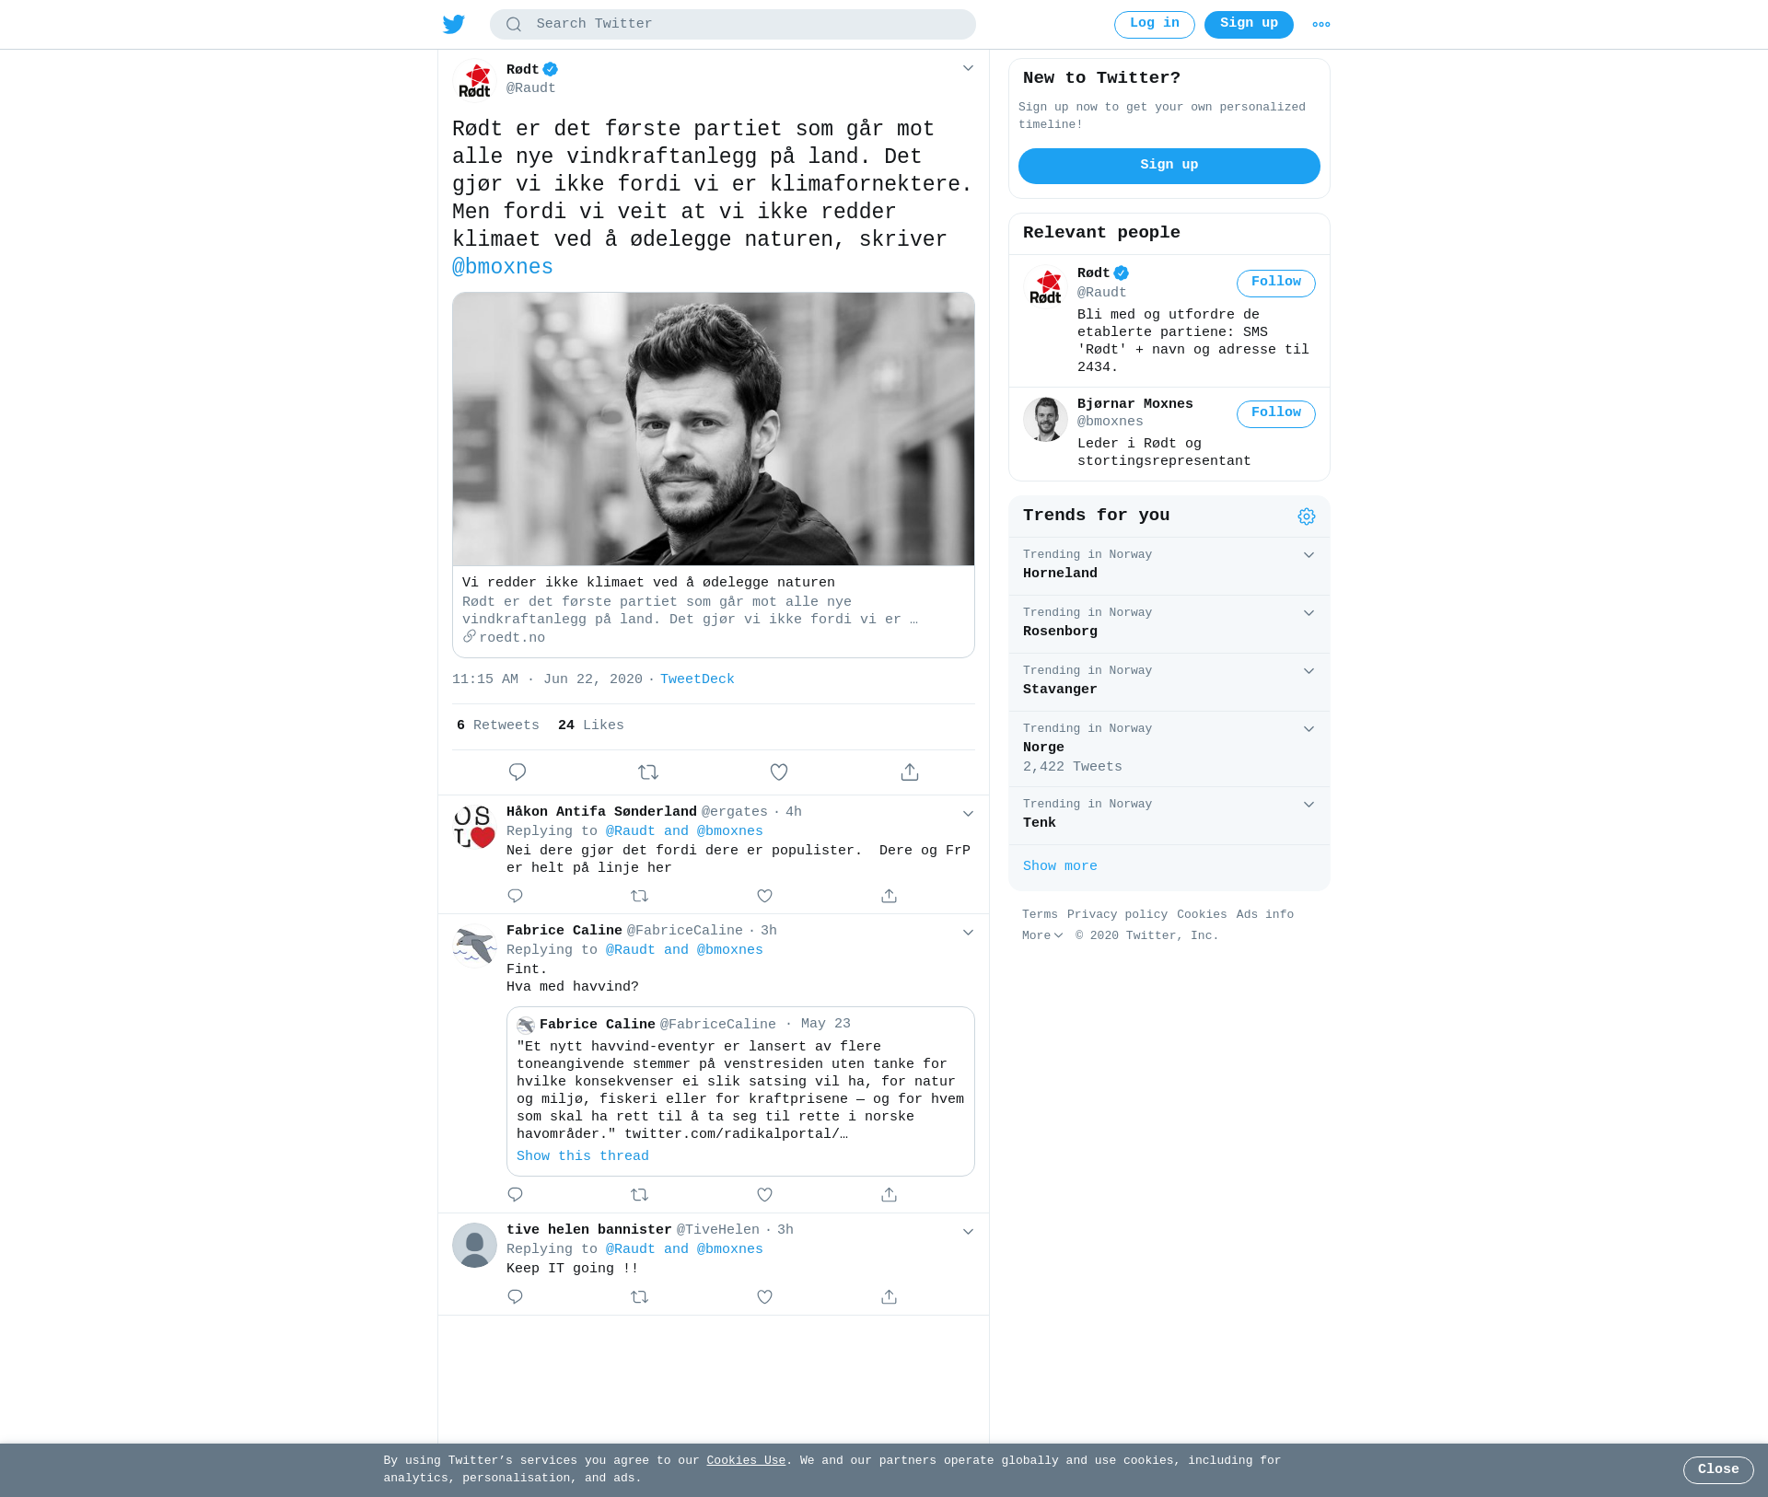Open the three-dot more menu in header
Image resolution: width=1768 pixels, height=1497 pixels.
click(x=1320, y=25)
